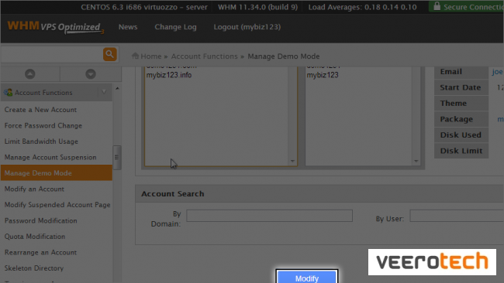Collapse the Account Functions section chevron

[104, 92]
